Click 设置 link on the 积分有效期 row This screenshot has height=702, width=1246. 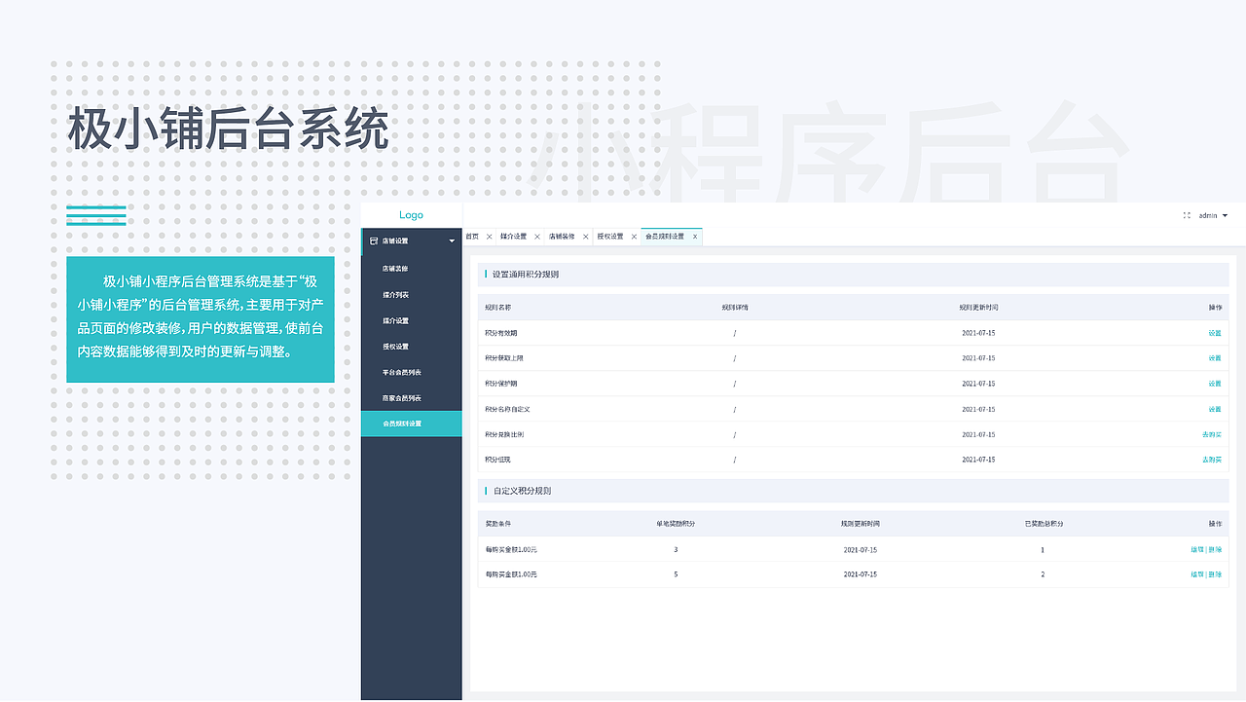coord(1215,332)
